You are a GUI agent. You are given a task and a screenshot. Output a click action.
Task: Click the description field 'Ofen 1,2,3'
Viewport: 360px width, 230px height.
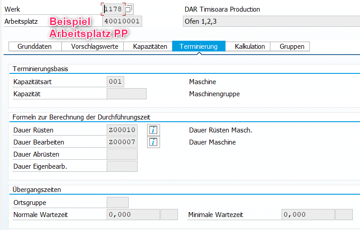pyautogui.click(x=271, y=21)
